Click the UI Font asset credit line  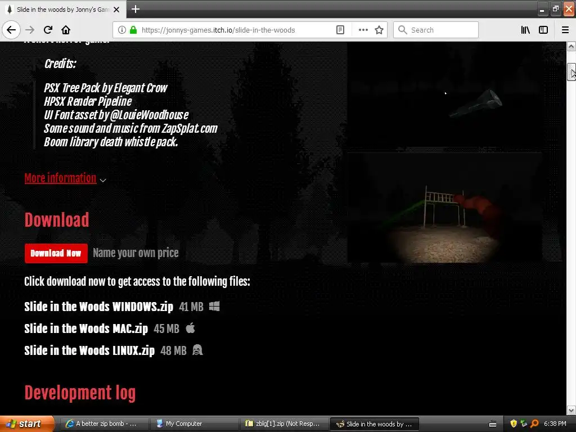point(116,115)
